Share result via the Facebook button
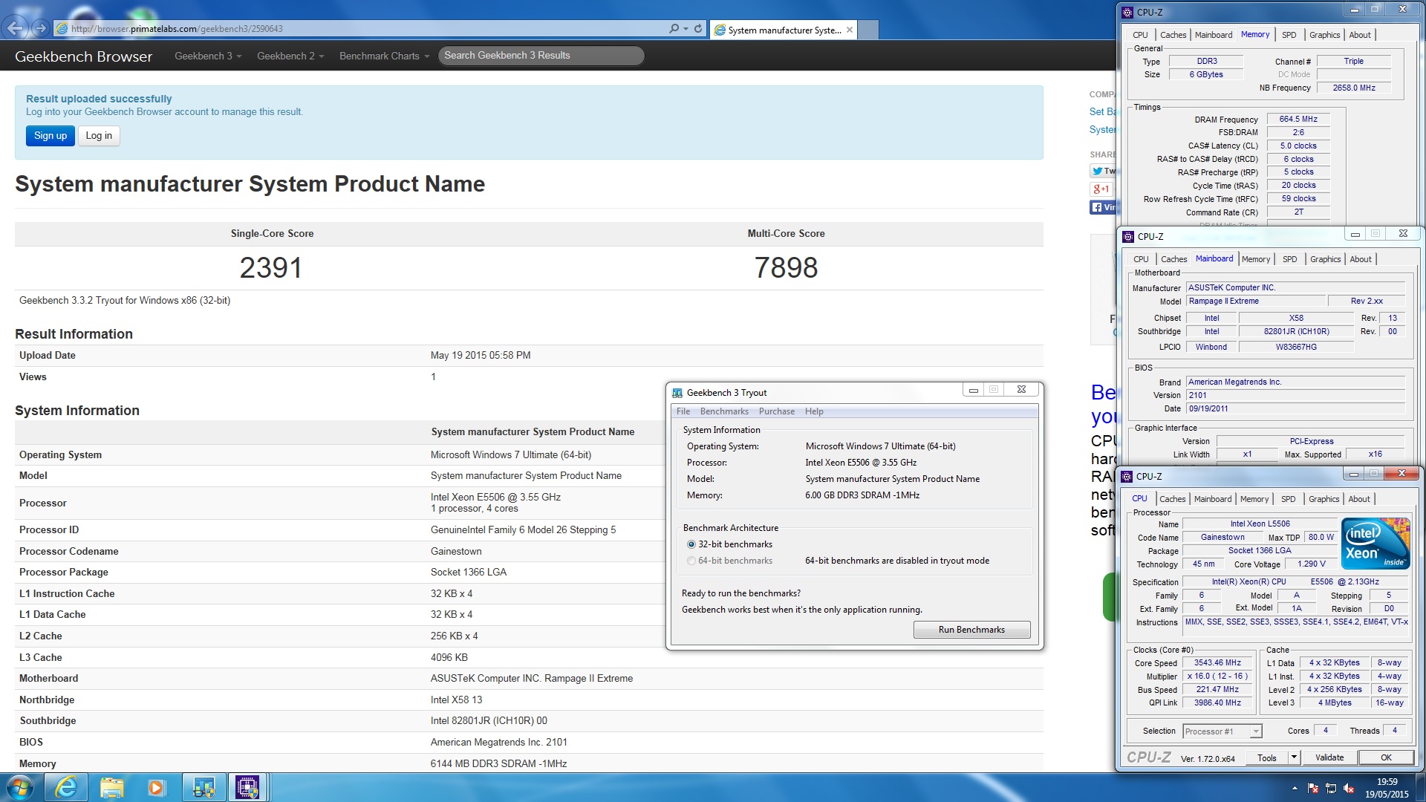The height and width of the screenshot is (802, 1426). 1104,207
